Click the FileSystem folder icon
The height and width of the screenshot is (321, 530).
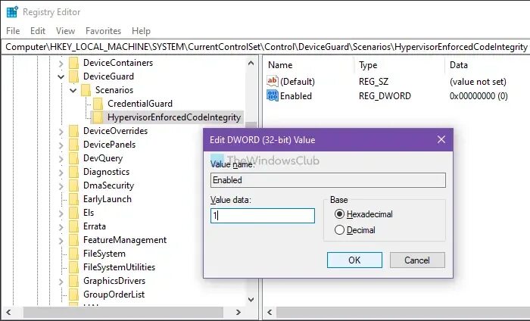coord(73,254)
